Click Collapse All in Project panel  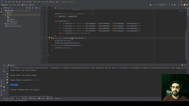(33, 8)
